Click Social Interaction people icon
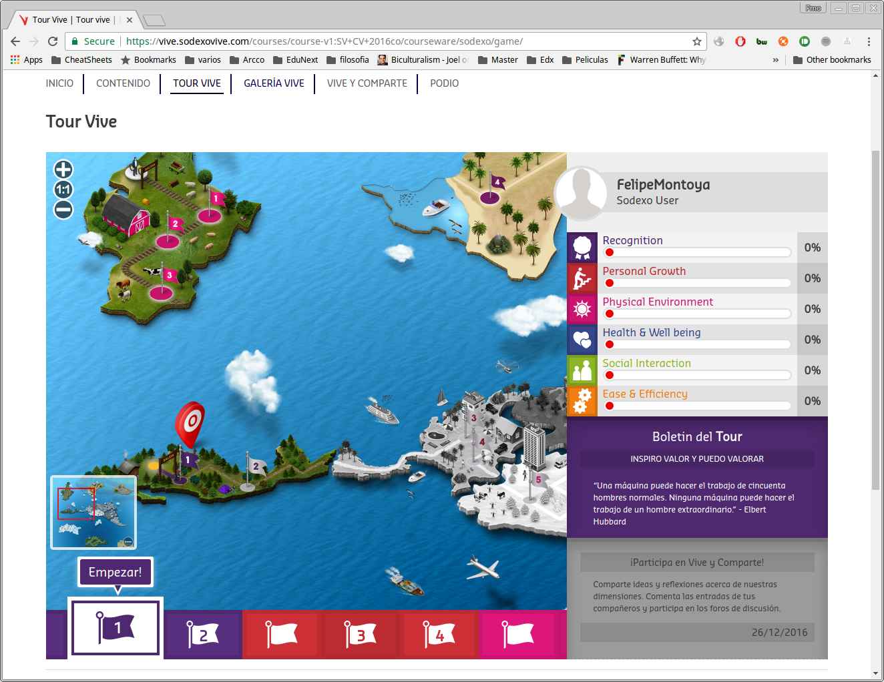Viewport: 884px width, 682px height. click(x=582, y=370)
